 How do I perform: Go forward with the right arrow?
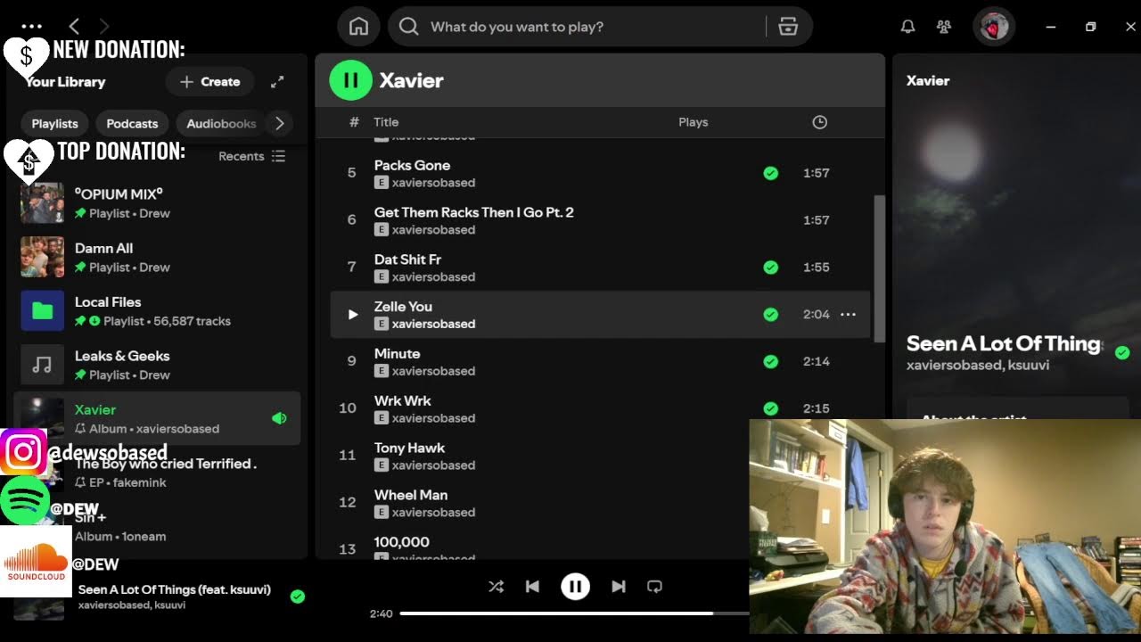point(104,27)
